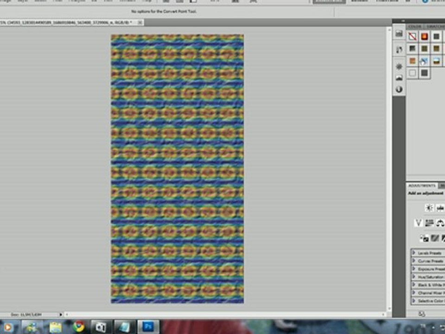This screenshot has width=445, height=334.
Task: Click the patterned canvas image
Action: (x=177, y=169)
